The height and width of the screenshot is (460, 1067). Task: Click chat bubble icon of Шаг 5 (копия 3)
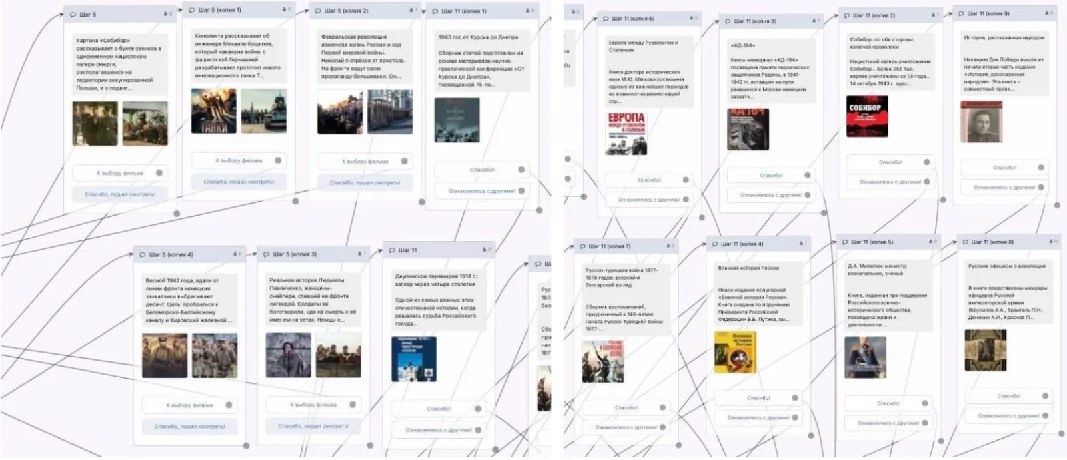267,254
